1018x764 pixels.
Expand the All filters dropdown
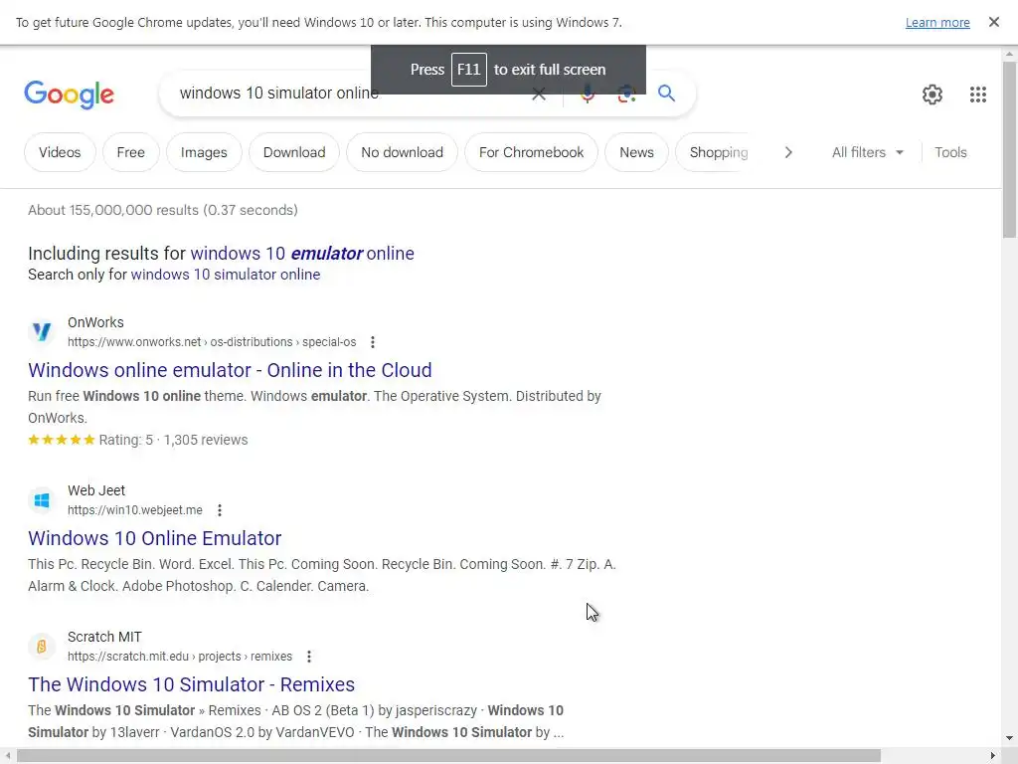point(867,152)
